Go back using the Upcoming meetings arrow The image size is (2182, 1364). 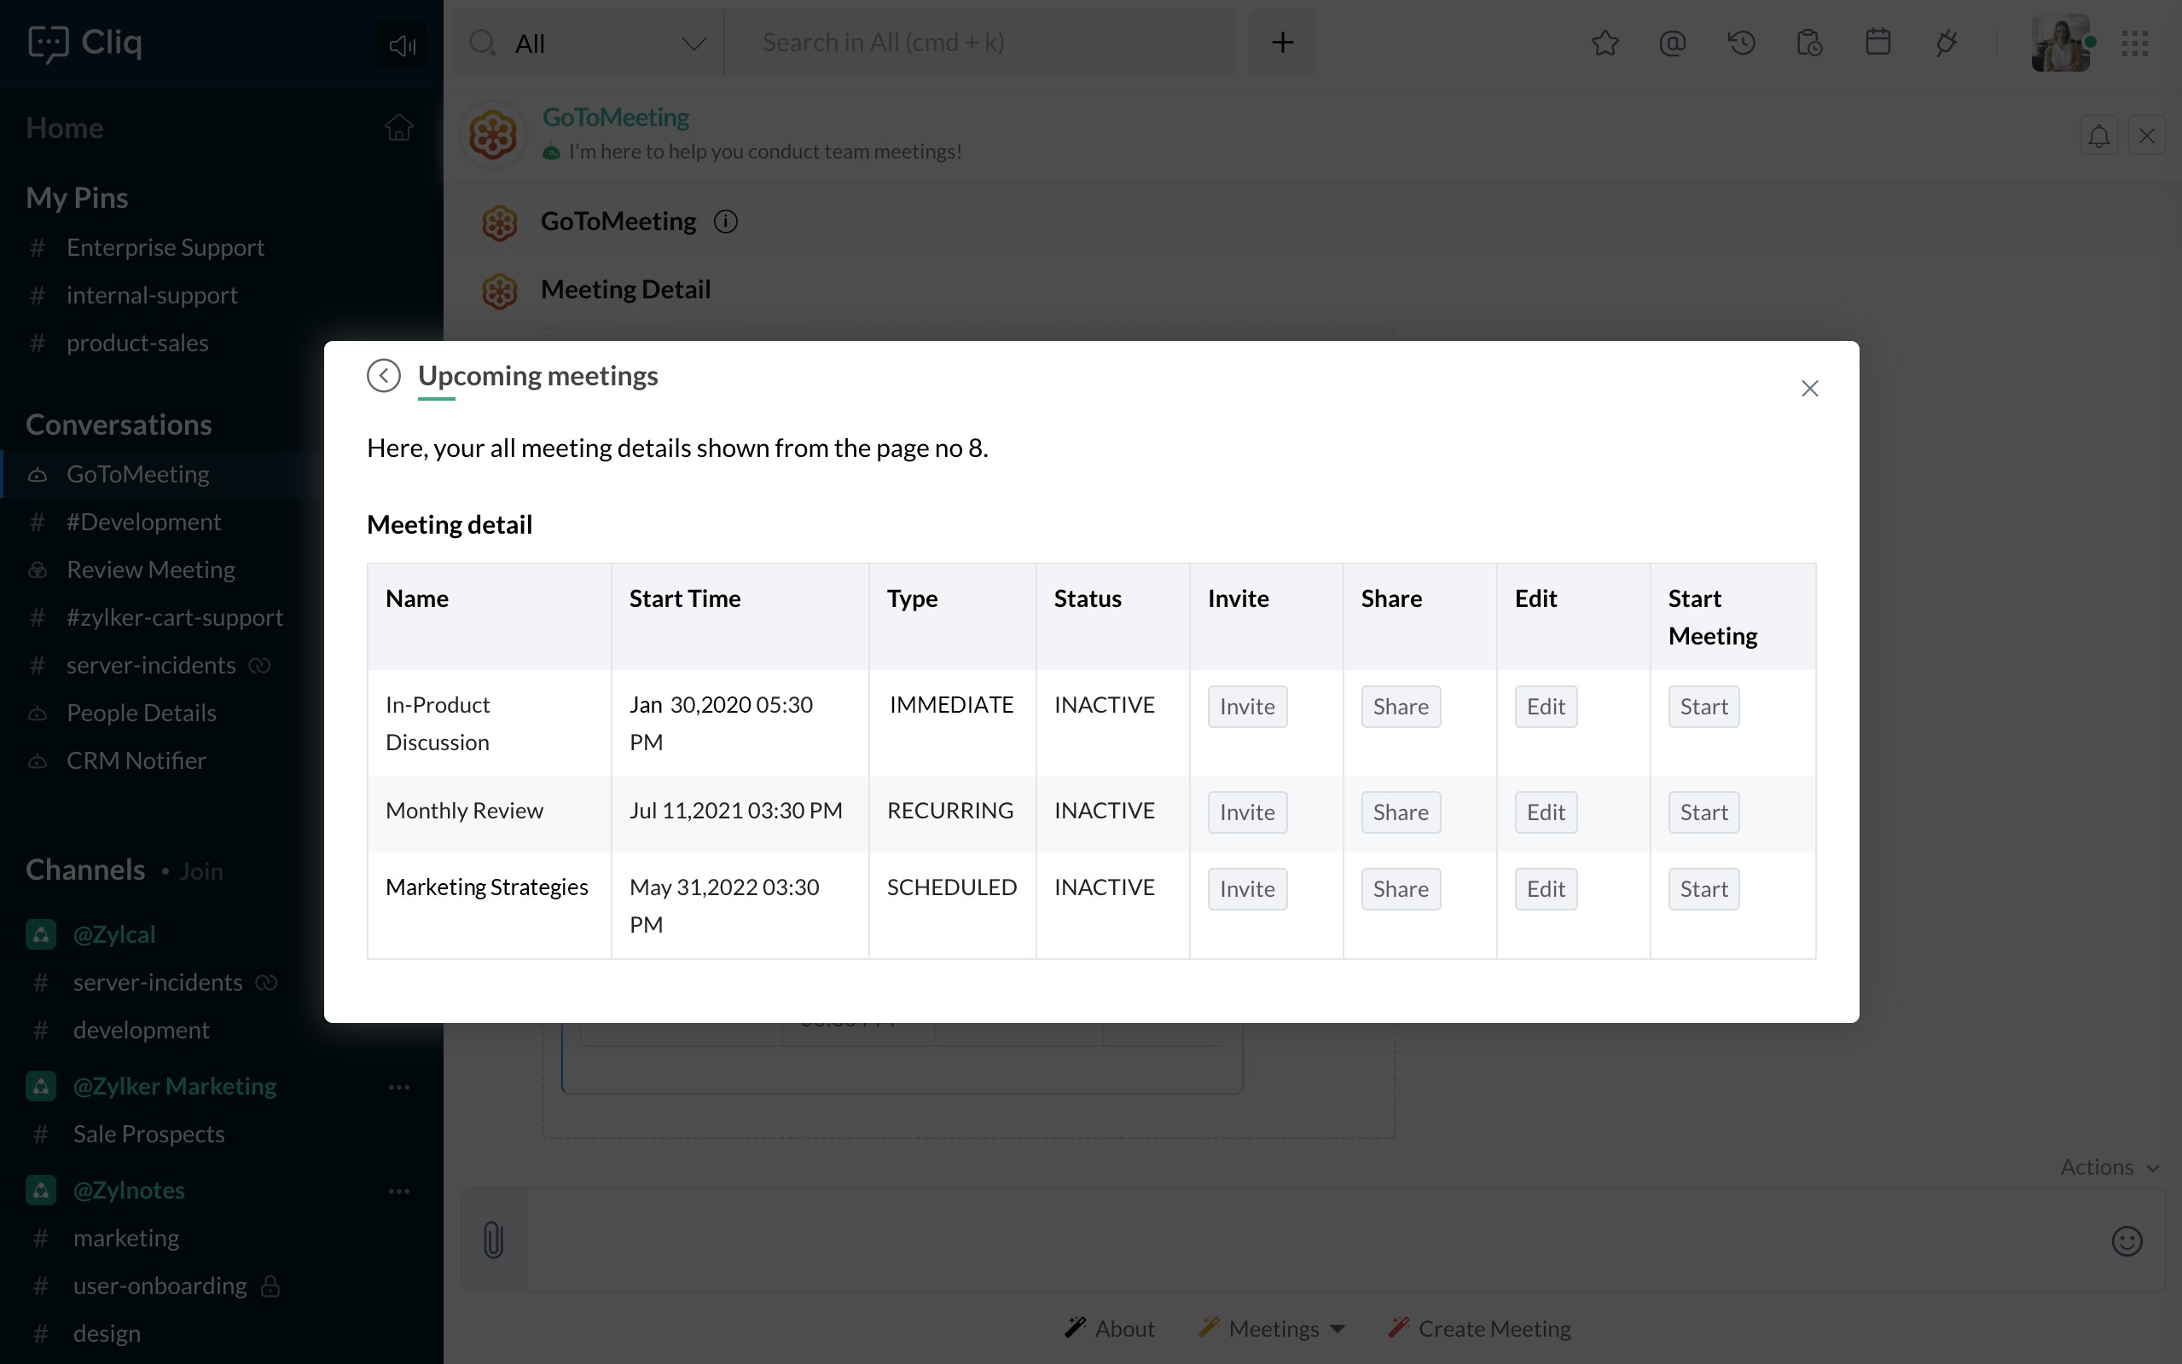pos(384,375)
